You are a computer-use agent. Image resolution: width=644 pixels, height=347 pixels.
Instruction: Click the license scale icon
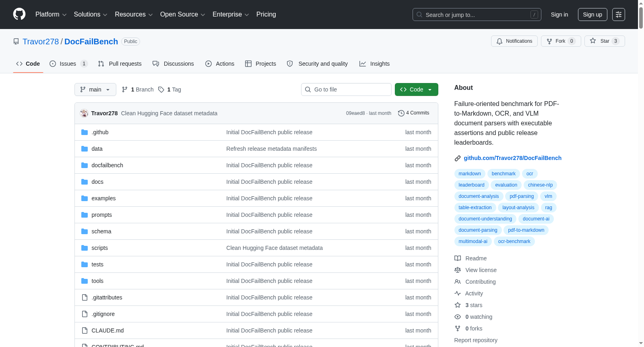coord(458,270)
